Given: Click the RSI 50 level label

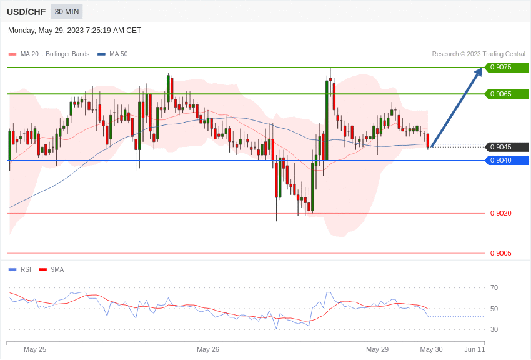Looking at the screenshot, I should [x=494, y=309].
